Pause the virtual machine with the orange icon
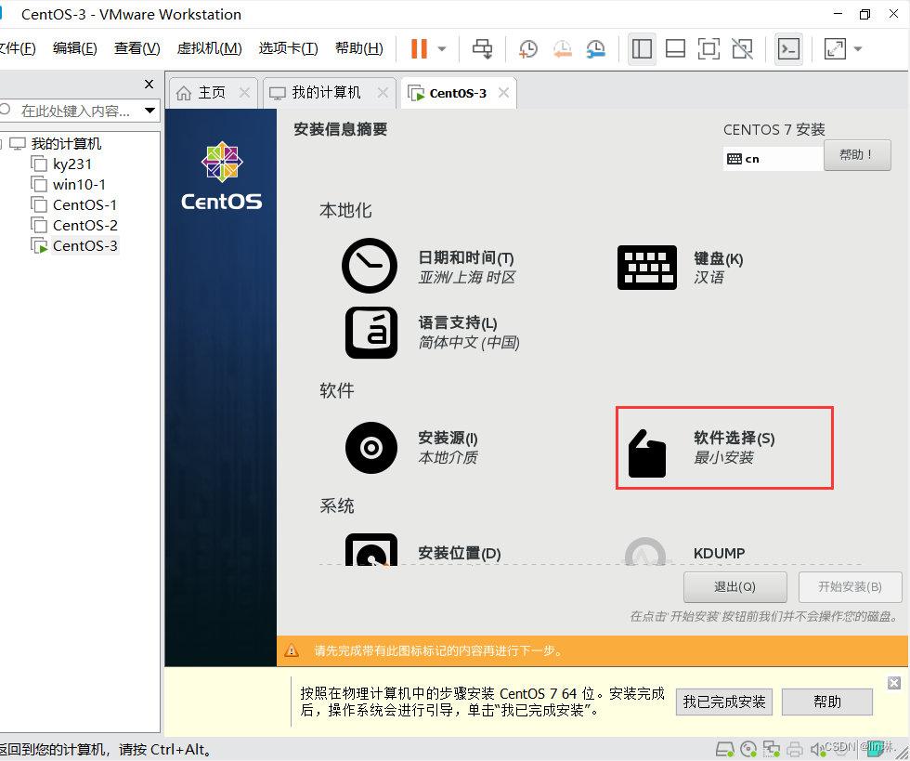 pos(419,49)
